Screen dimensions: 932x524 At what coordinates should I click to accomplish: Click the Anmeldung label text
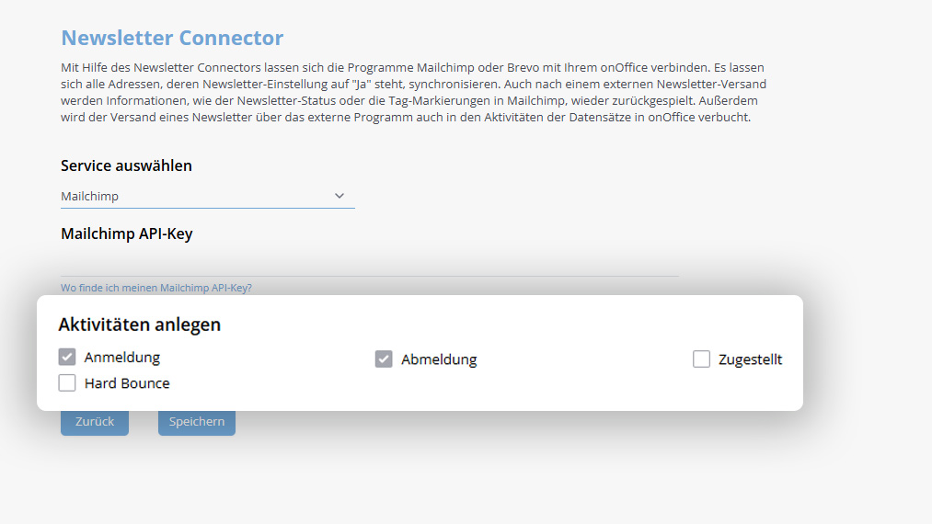[x=121, y=358]
